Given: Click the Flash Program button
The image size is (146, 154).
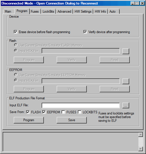Looking at the screenshot, I should tap(29, 60).
